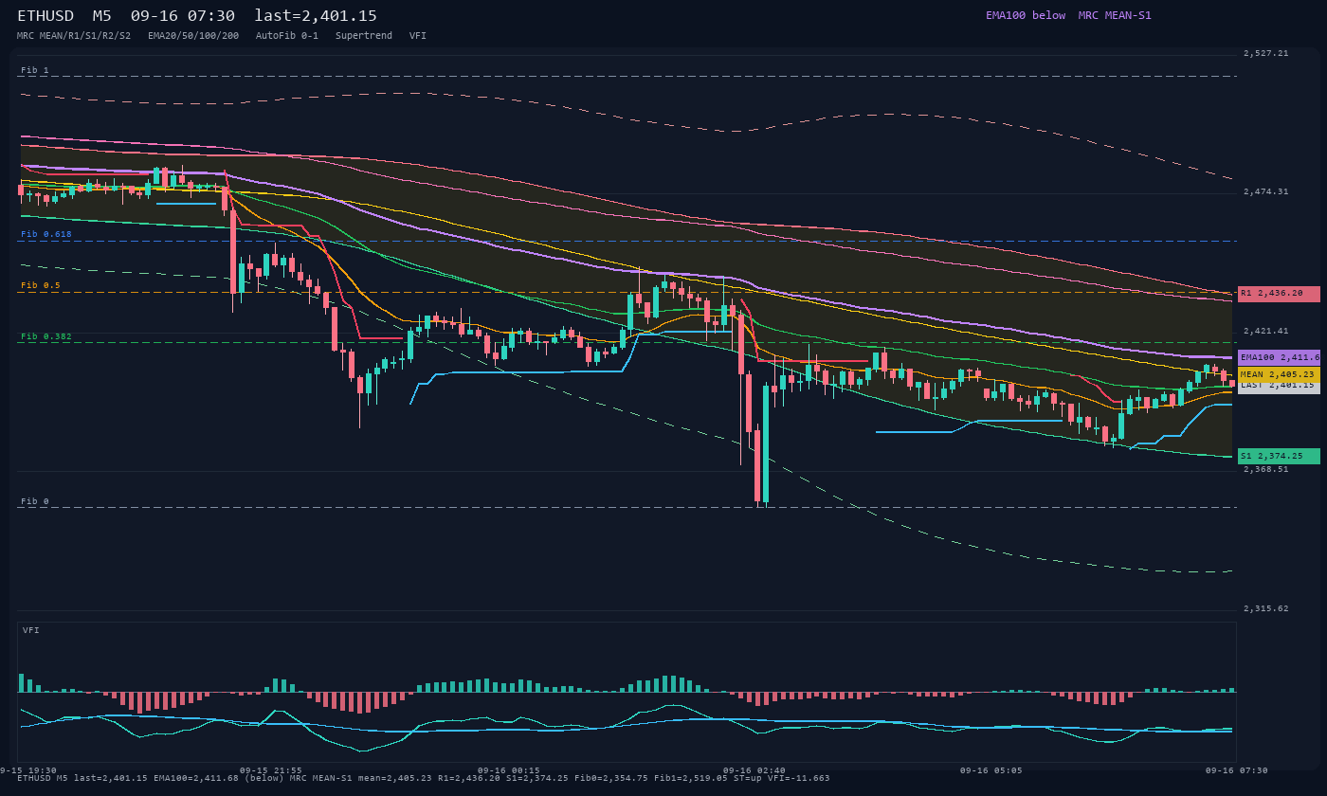The image size is (1327, 796).
Task: Click the 2,527.21 price axis value
Action: 1266,53
